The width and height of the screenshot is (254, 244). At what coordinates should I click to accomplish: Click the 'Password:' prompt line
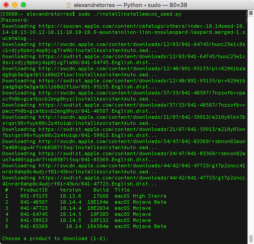point(16,20)
